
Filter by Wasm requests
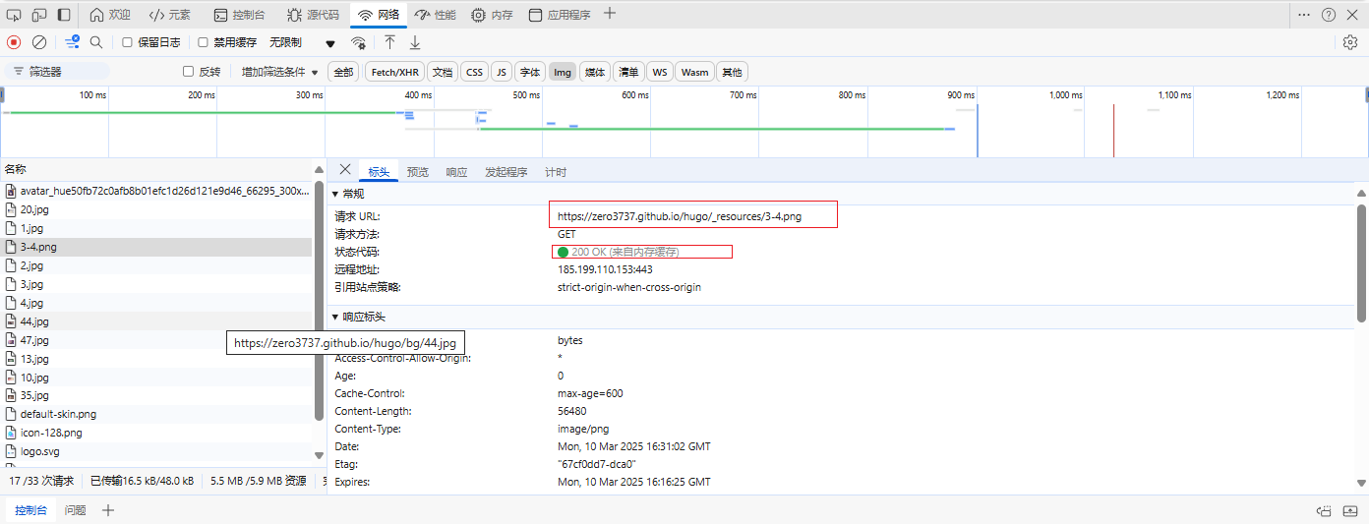click(694, 72)
